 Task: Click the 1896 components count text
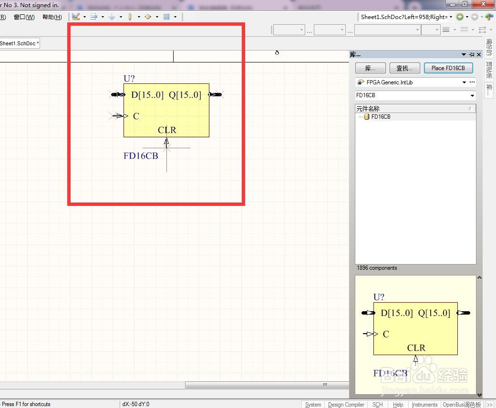[x=377, y=268]
